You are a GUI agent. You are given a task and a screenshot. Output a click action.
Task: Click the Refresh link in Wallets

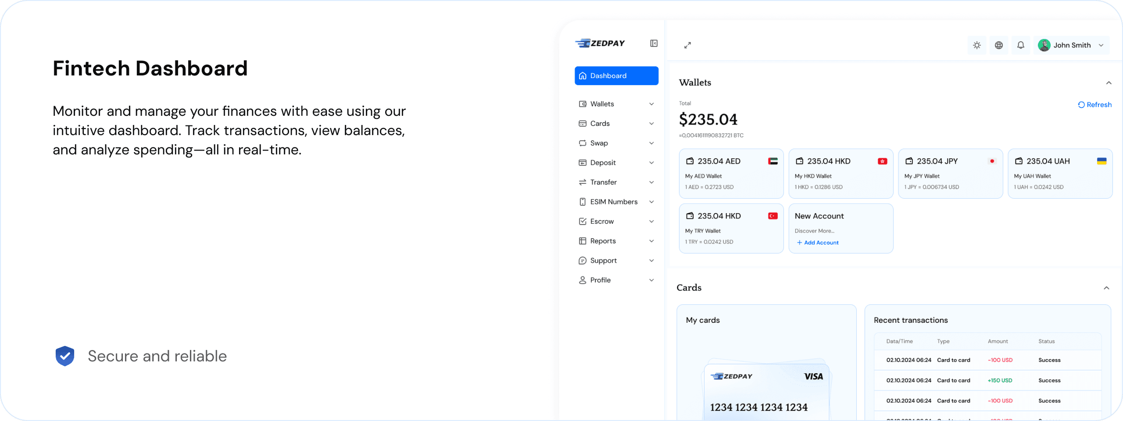point(1094,104)
